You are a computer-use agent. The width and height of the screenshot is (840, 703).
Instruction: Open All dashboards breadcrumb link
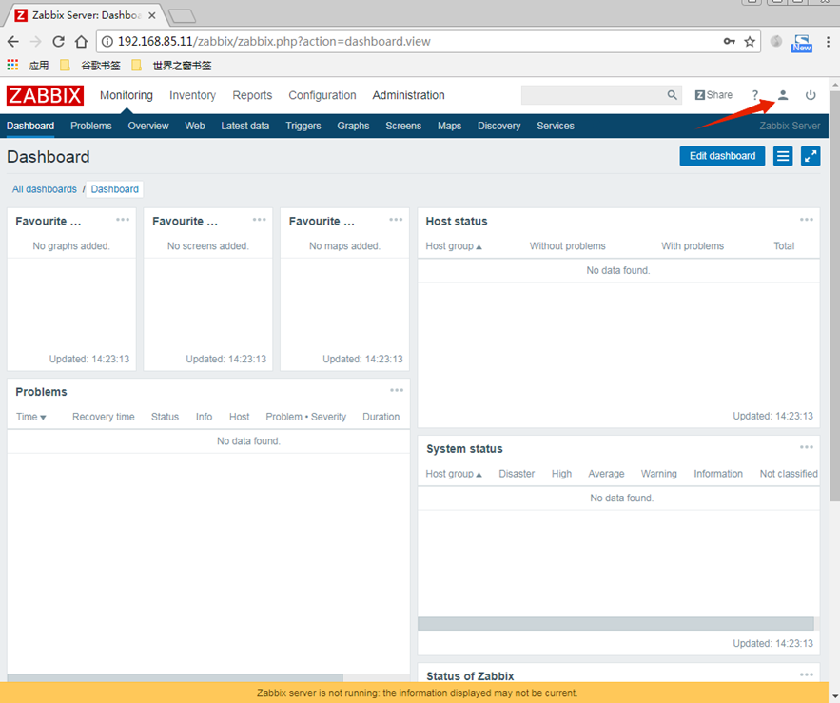tap(45, 189)
